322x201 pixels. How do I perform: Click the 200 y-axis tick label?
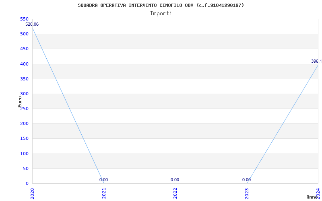pyautogui.click(x=24, y=124)
